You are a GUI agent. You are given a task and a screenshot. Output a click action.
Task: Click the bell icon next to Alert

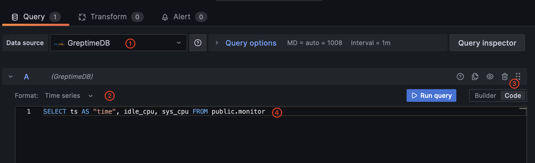click(165, 17)
